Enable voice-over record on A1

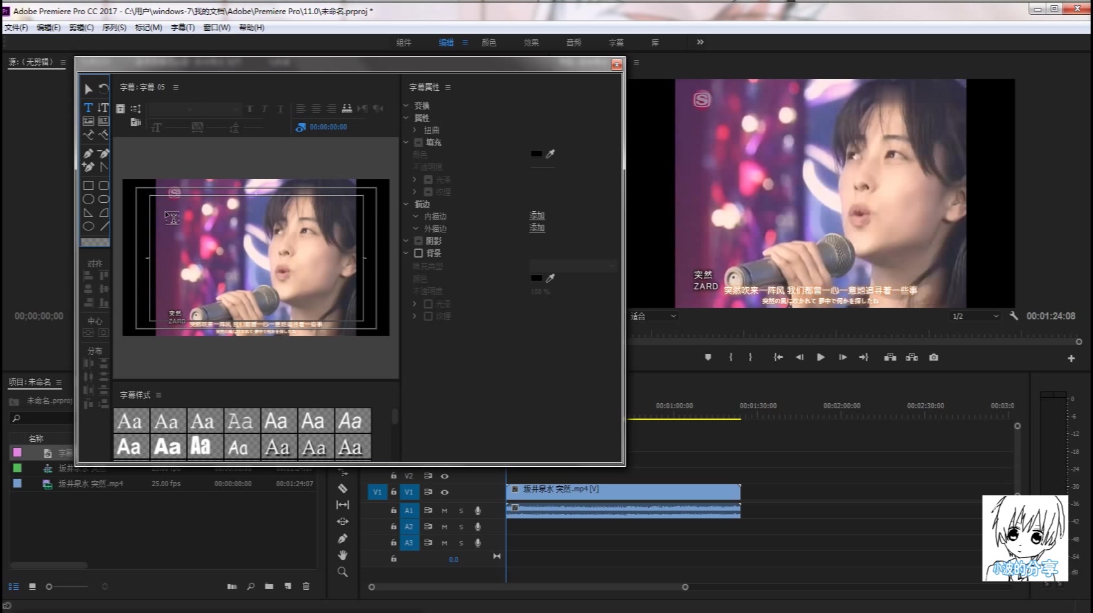[x=478, y=511]
